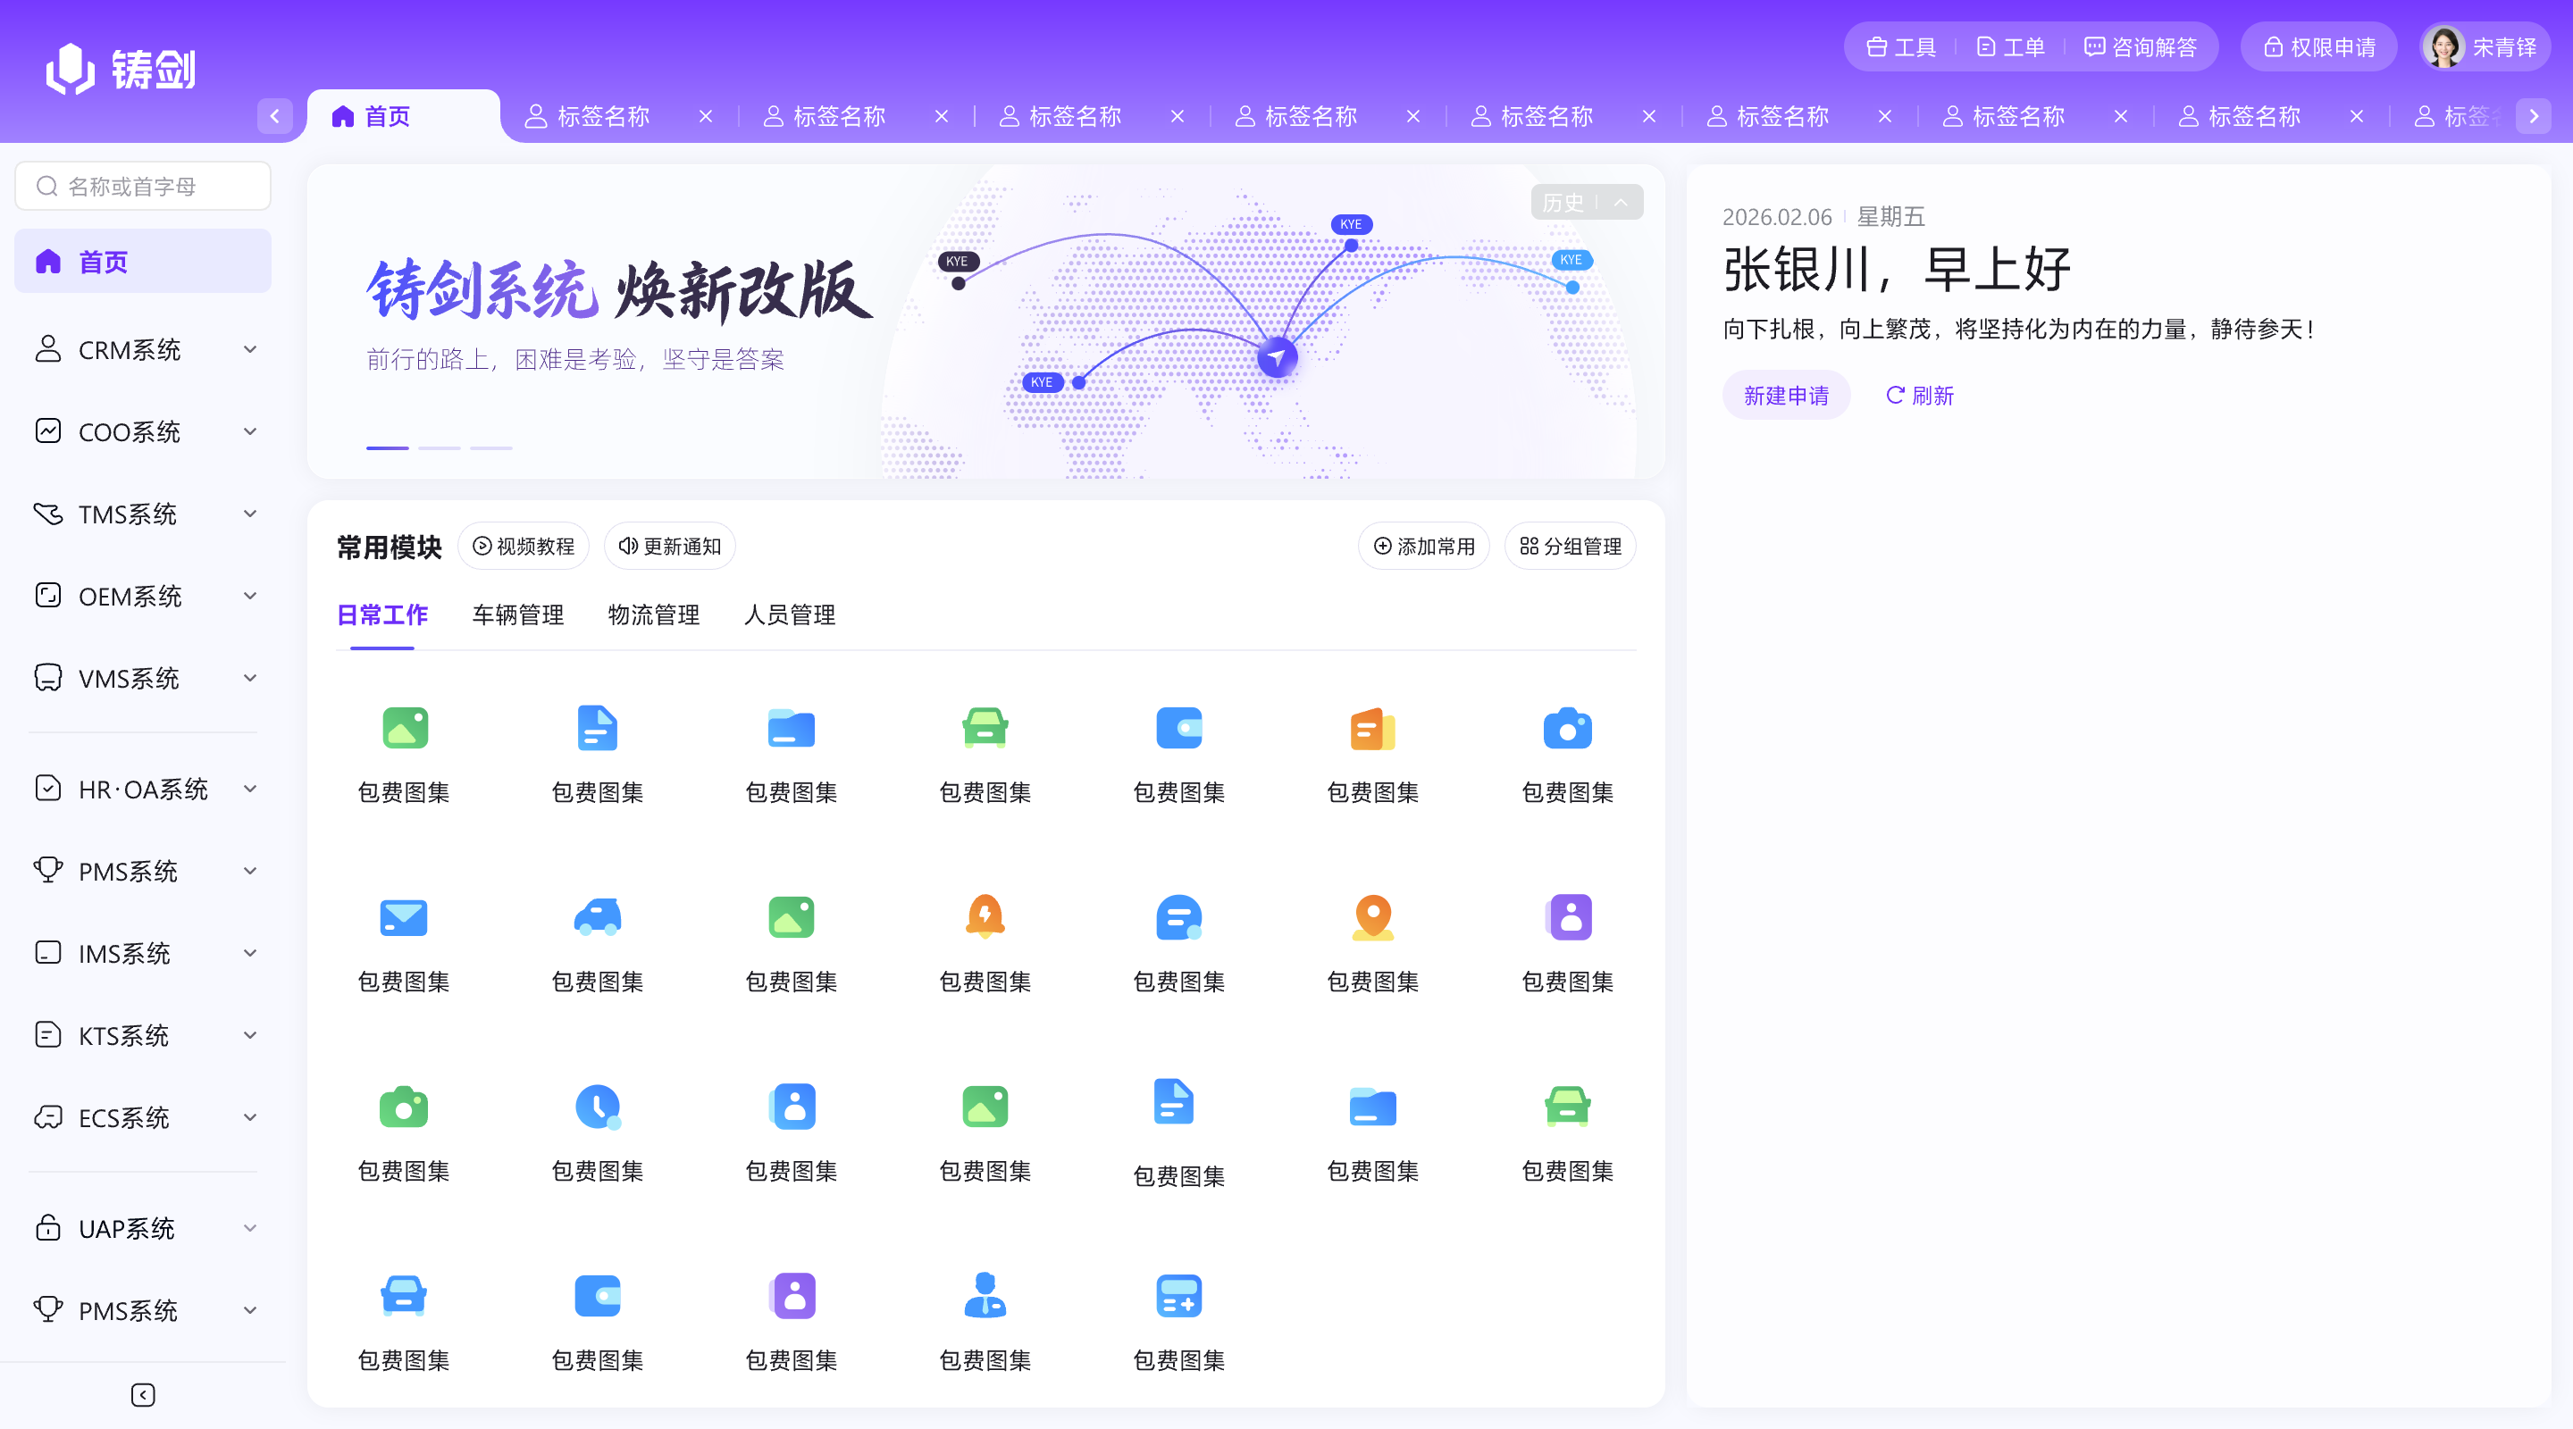Click 工单 in the top bar
The width and height of the screenshot is (2573, 1429).
[x=2011, y=47]
